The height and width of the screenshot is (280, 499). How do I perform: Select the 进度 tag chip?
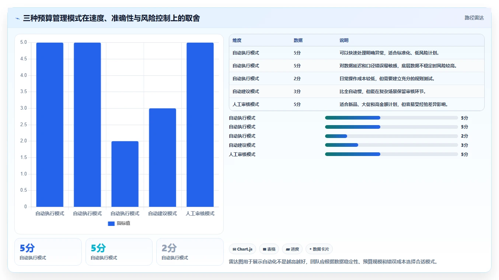pos(292,249)
